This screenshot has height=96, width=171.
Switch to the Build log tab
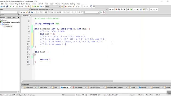click(x=66, y=87)
